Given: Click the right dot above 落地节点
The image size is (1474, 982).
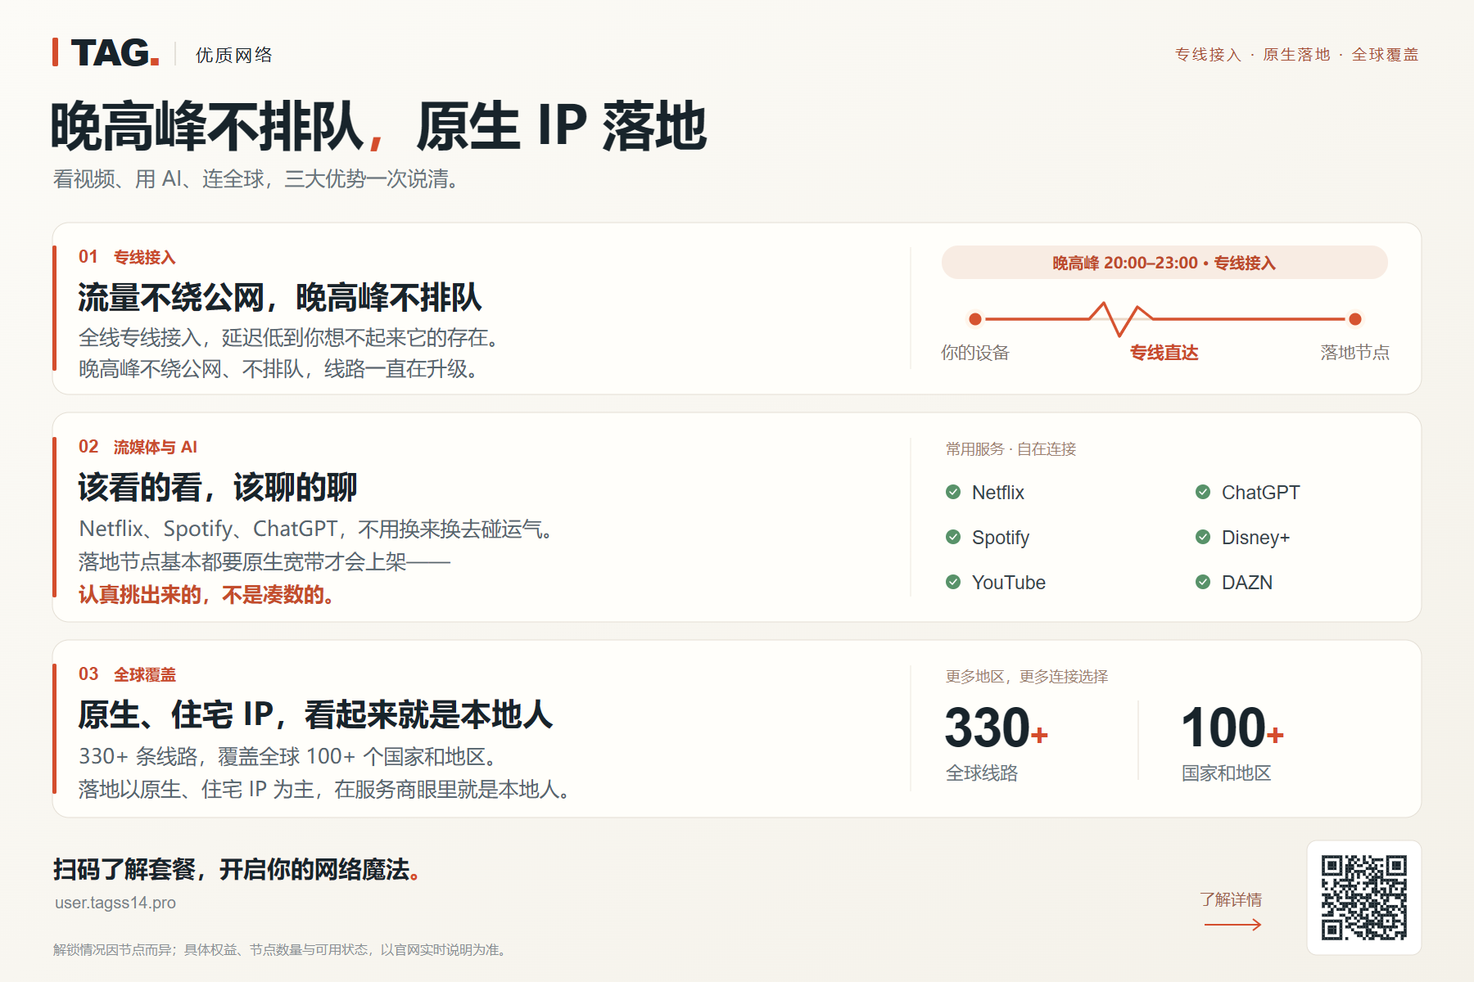Looking at the screenshot, I should pos(1355,319).
